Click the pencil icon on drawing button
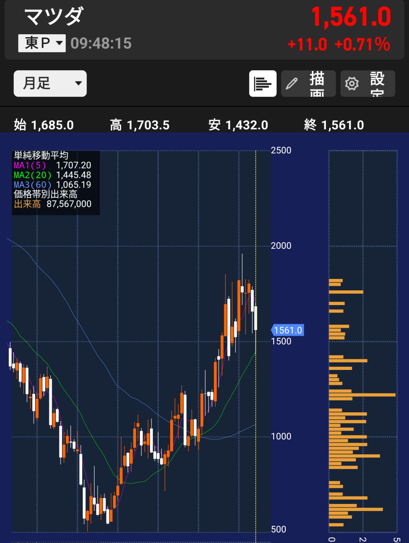 (x=292, y=83)
